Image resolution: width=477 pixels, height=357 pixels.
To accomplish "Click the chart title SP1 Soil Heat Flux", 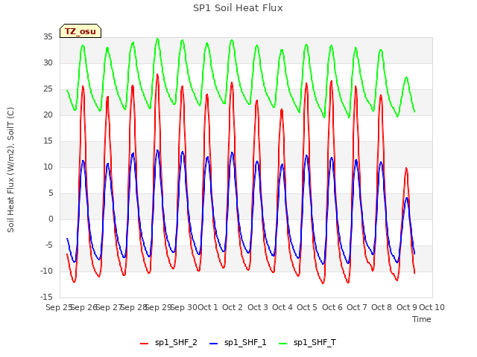I will tap(238, 8).
